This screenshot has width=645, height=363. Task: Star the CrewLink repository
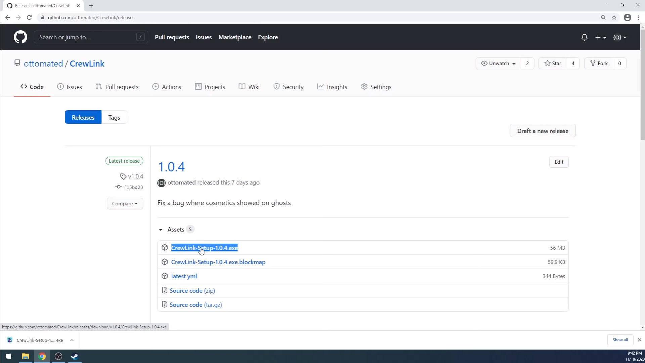pos(553,64)
